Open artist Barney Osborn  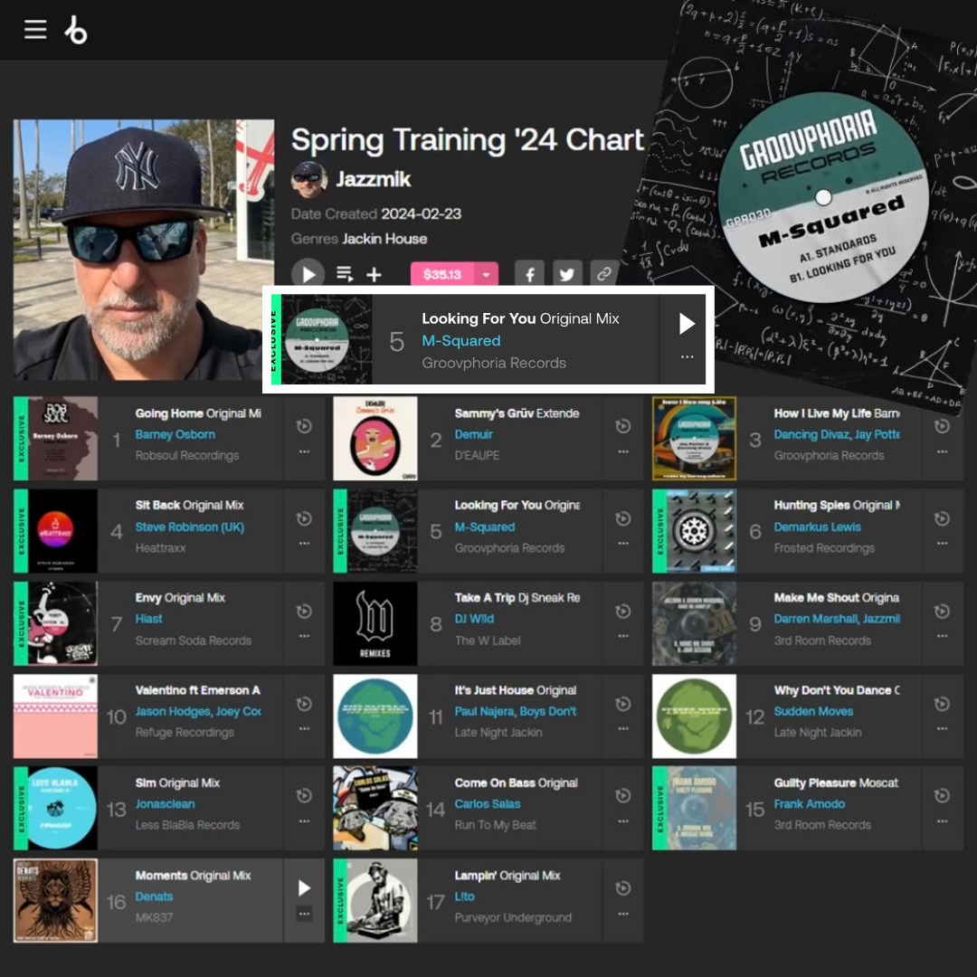click(x=175, y=434)
